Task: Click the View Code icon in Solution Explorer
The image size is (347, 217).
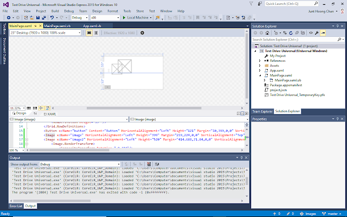Action: 311,33
